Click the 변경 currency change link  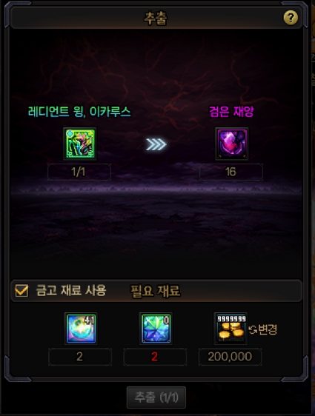point(268,330)
